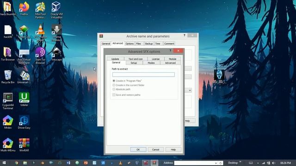Screen dimensions: 296x166
Task: Open VLC from the taskbar
Action: (x=120, y=163)
